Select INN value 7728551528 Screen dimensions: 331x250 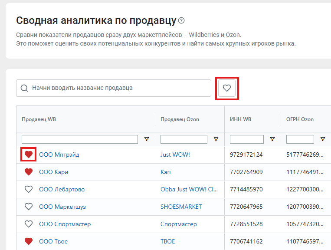tap(246, 224)
